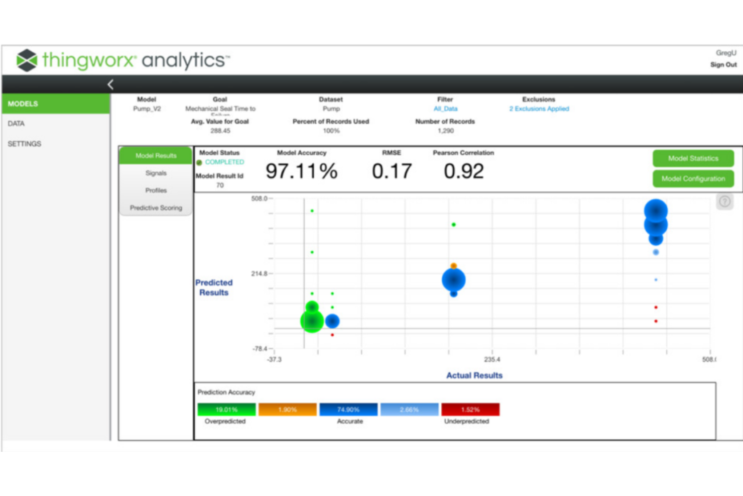Open the SETTINGS sidebar section

pyautogui.click(x=56, y=144)
